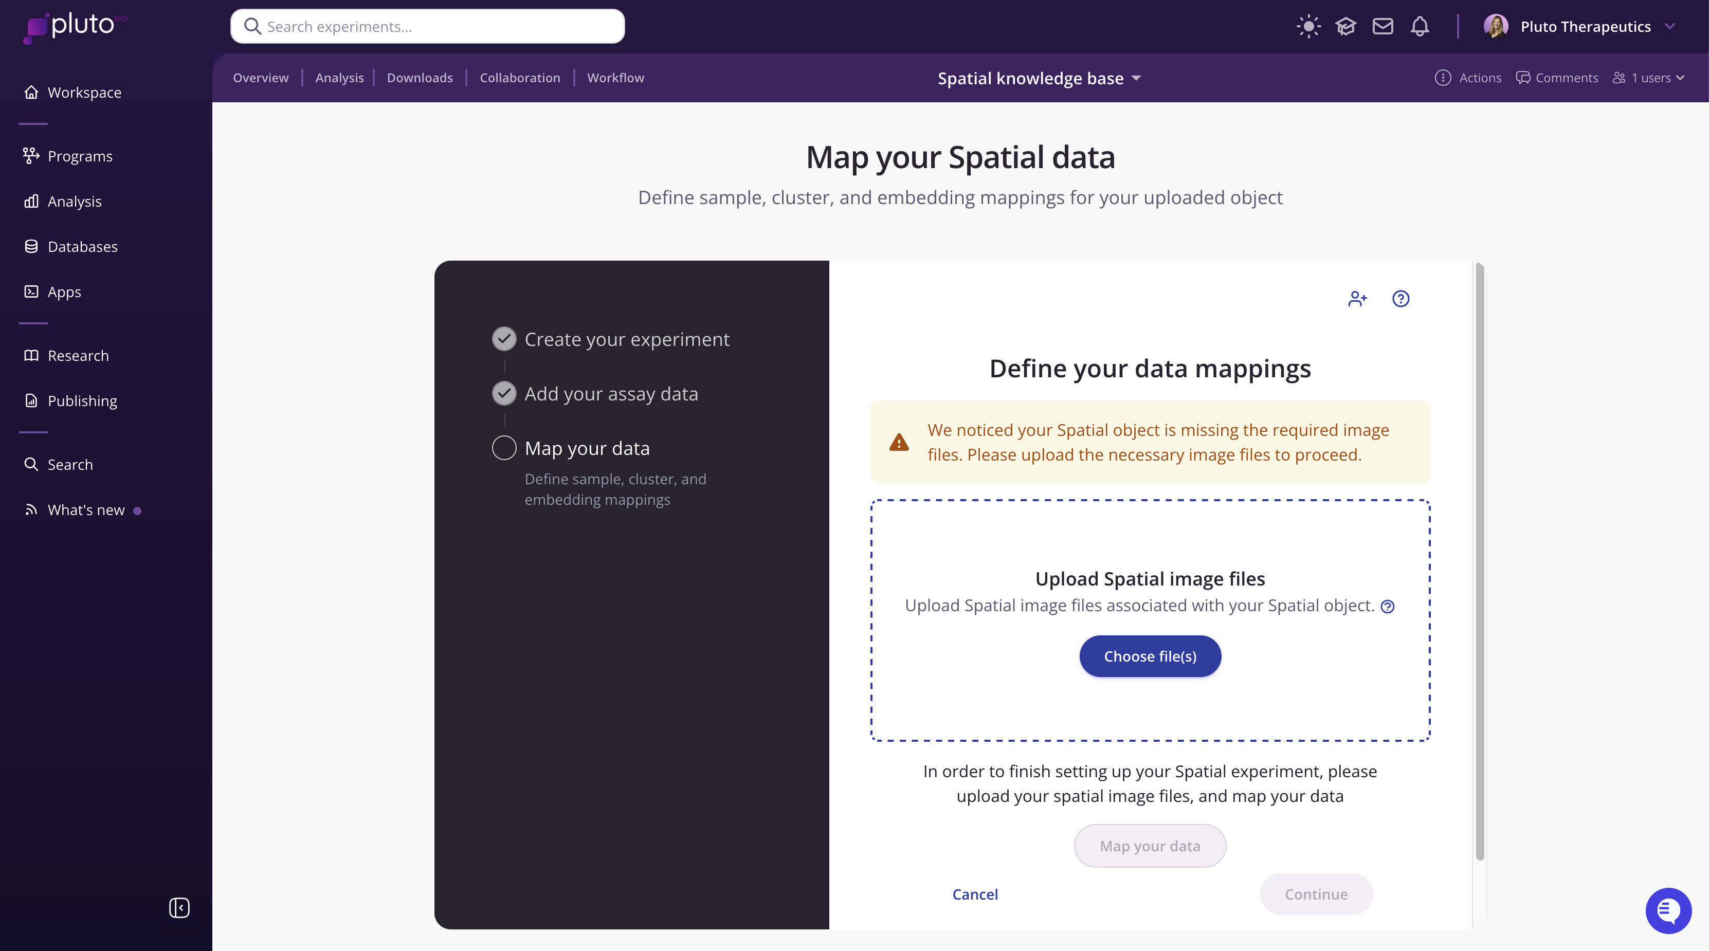Click the Create your experiment checkmark

pos(504,339)
